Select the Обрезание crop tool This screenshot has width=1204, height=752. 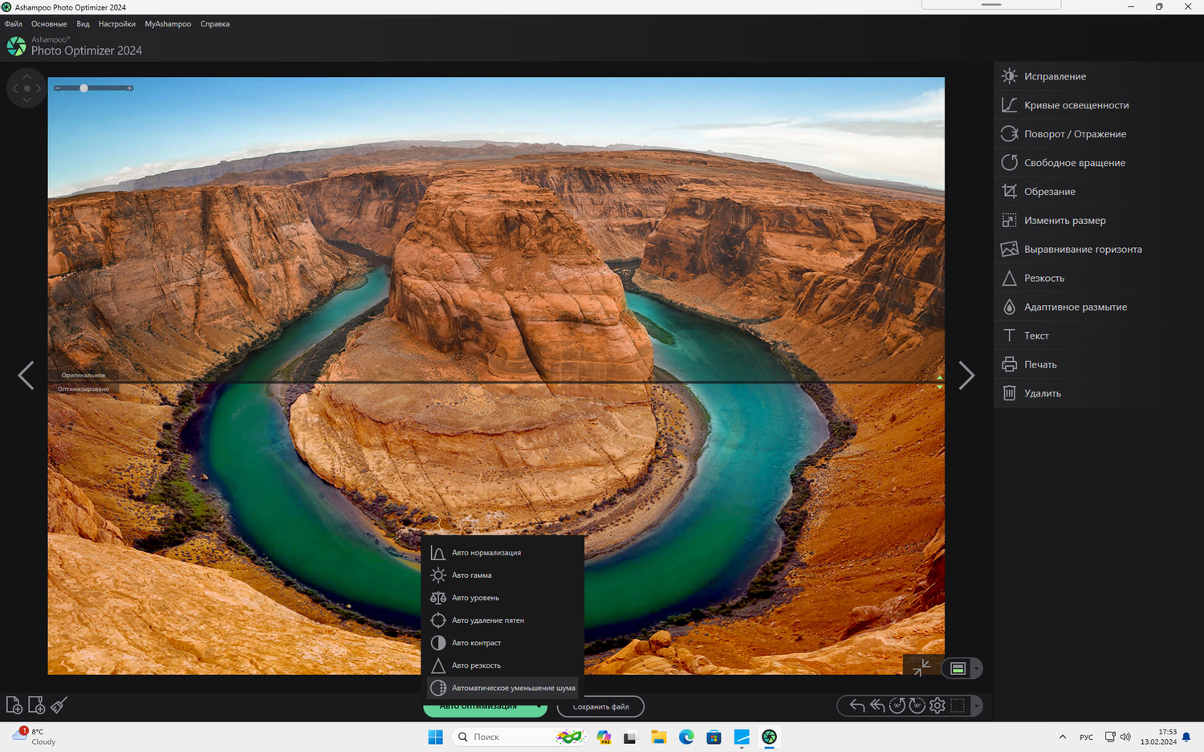(x=1049, y=192)
